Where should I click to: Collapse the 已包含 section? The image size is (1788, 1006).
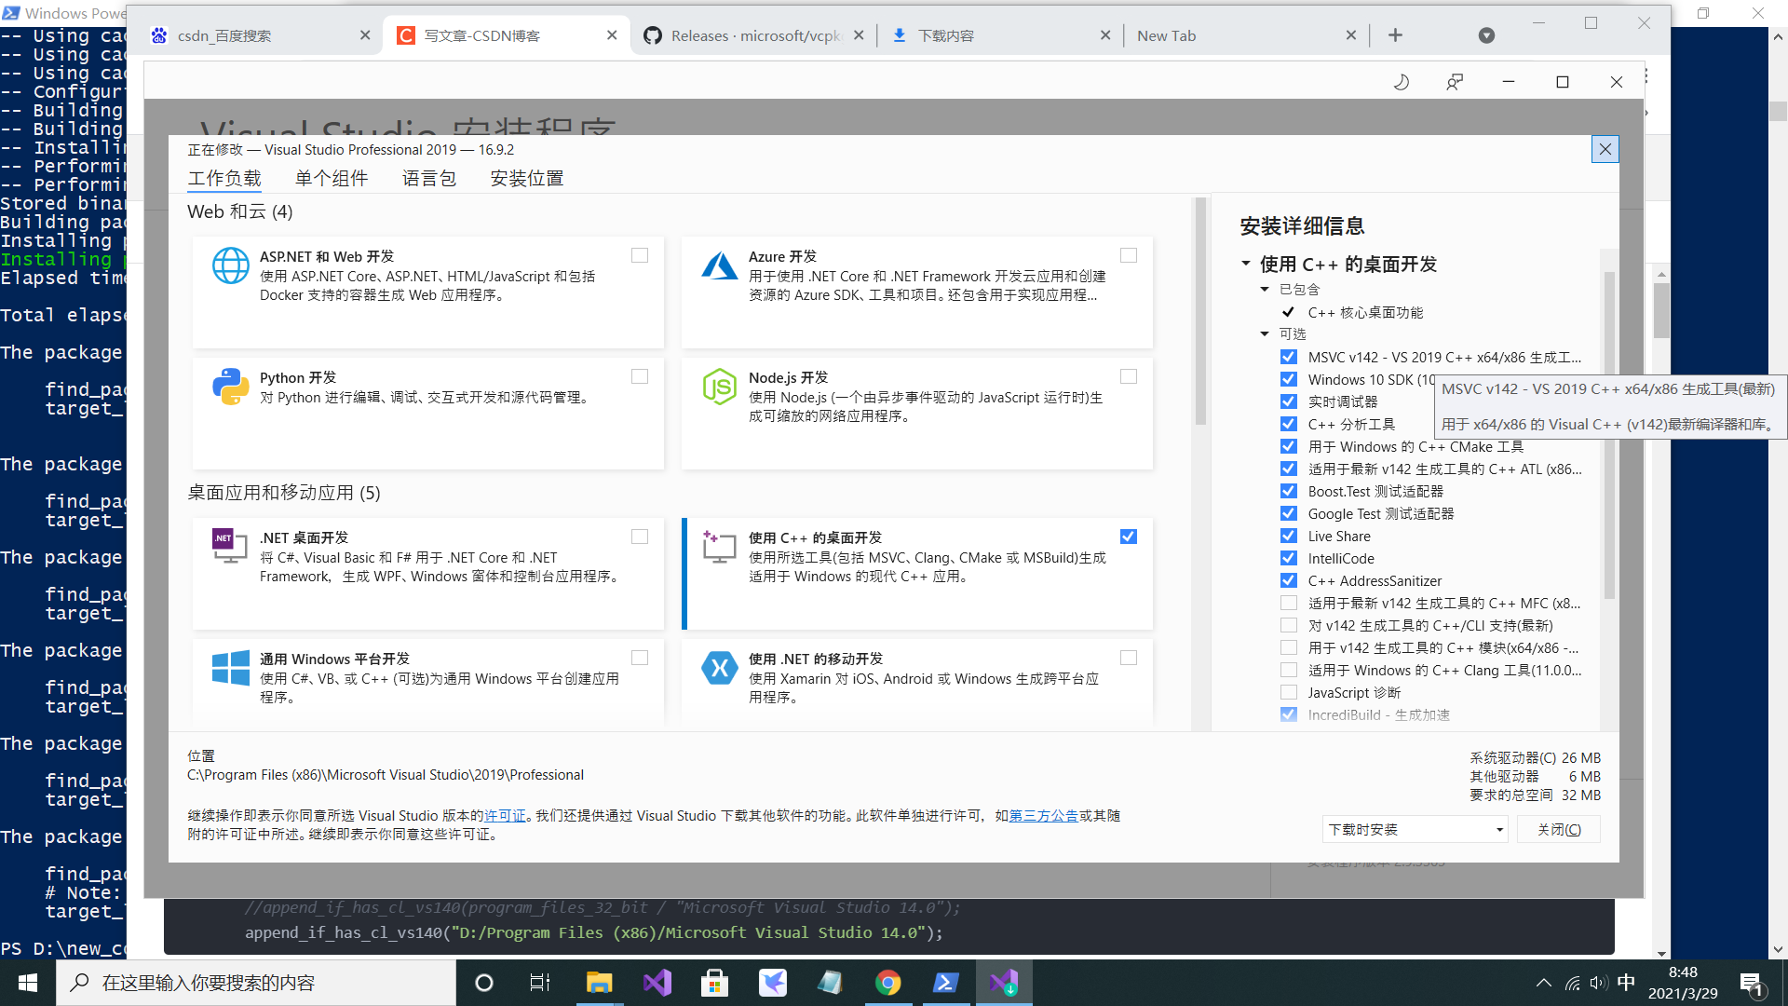(x=1265, y=289)
